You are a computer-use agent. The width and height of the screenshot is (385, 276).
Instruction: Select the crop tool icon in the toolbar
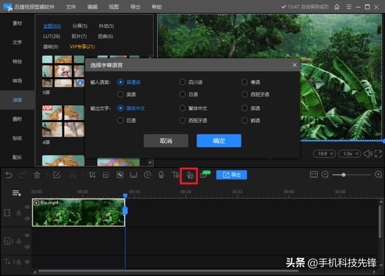92,175
